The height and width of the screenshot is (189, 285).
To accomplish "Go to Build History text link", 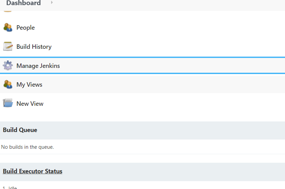I will [34, 47].
